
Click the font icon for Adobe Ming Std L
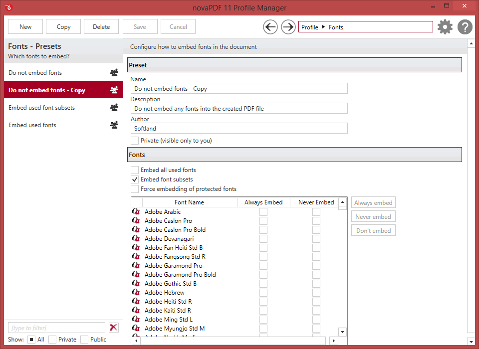(x=136, y=319)
